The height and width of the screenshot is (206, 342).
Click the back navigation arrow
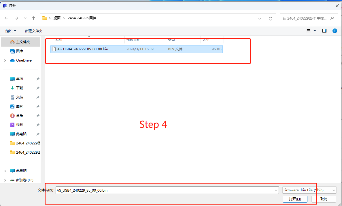[6, 18]
